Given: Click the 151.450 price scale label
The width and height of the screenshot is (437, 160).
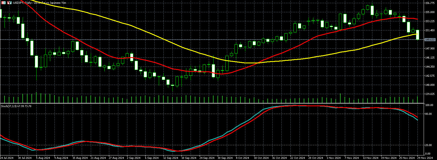Looking at the screenshot, I should pos(430,30).
